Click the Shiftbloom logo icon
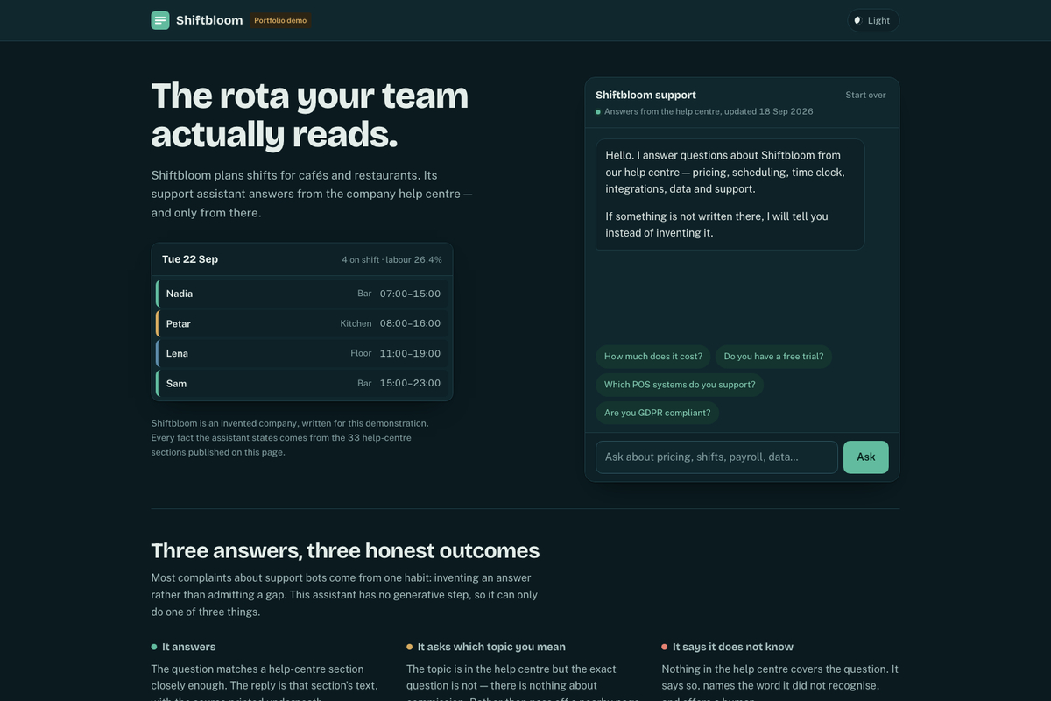The height and width of the screenshot is (701, 1051). click(x=160, y=20)
